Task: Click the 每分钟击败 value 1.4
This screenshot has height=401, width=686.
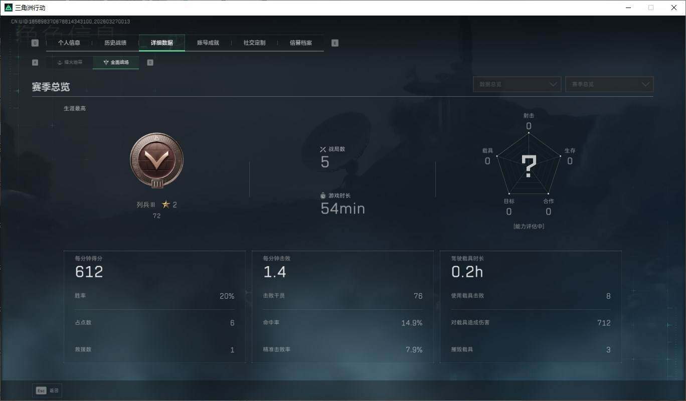Action: (275, 272)
